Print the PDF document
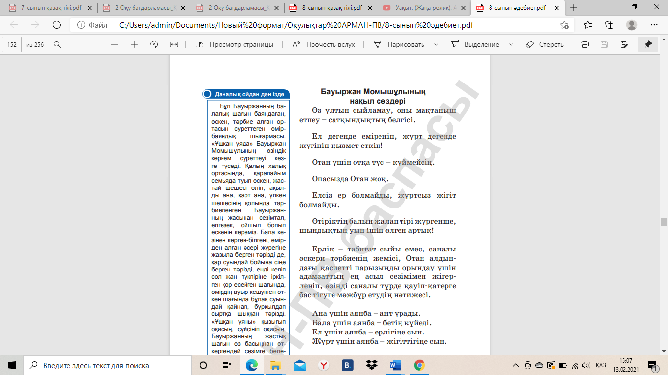The height and width of the screenshot is (375, 668). pos(584,44)
